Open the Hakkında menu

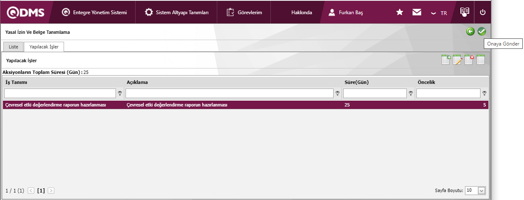[x=301, y=13]
